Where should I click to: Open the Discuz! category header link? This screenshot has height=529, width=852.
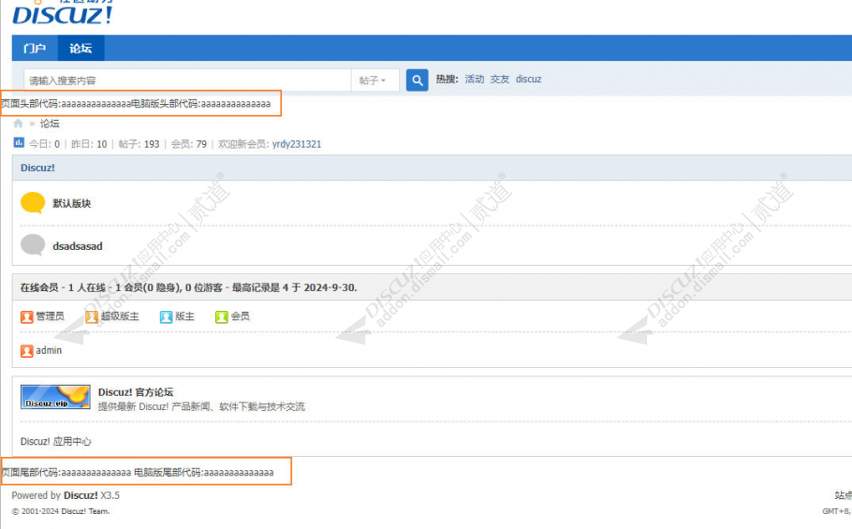(x=37, y=168)
